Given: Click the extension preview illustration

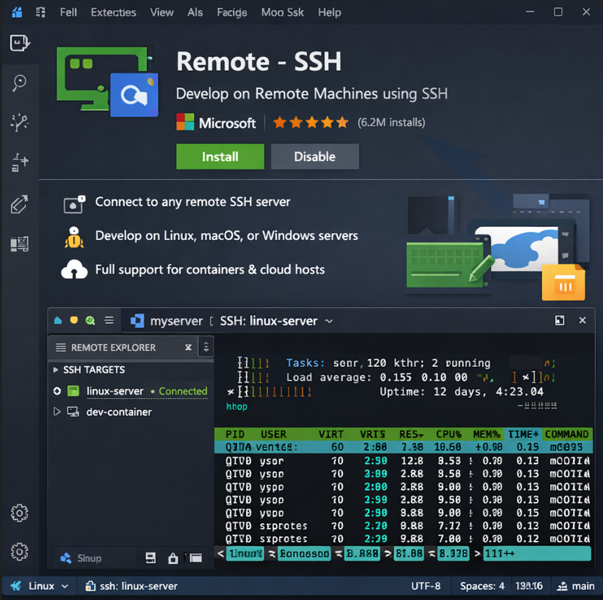Looking at the screenshot, I should point(498,247).
